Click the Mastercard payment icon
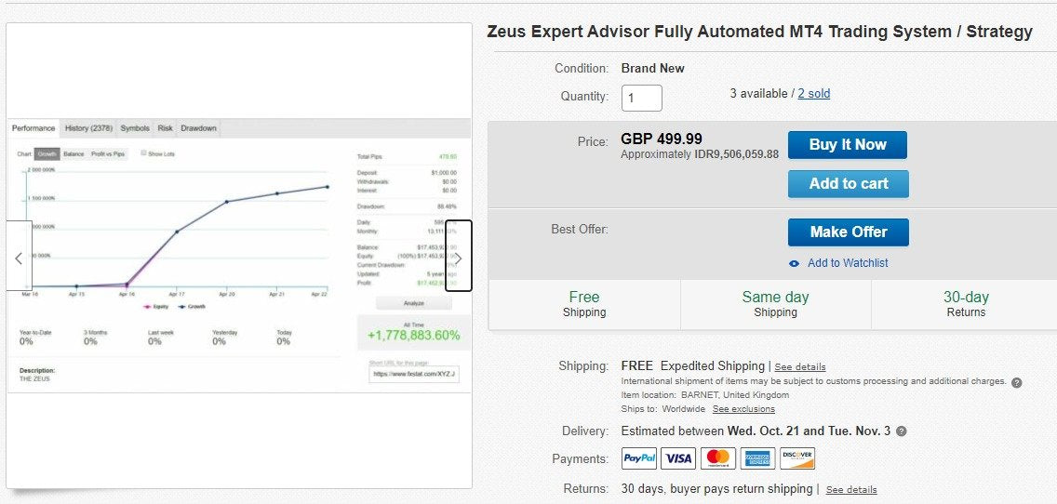Screen dimensions: 1057x504 [717, 458]
